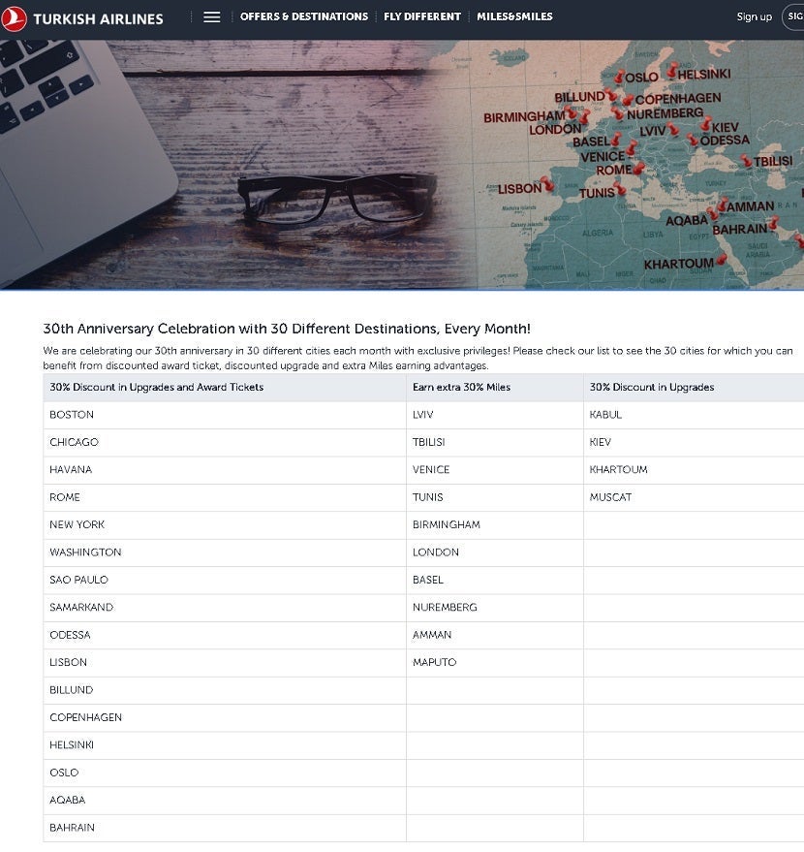Click the red pin beside Tbilisi
This screenshot has width=804, height=852.
point(746,161)
